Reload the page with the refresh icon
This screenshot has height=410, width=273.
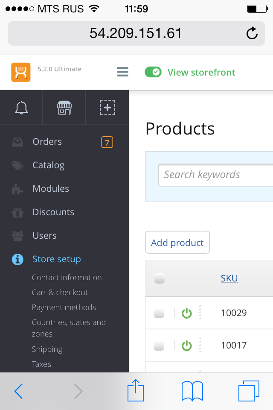tap(252, 33)
